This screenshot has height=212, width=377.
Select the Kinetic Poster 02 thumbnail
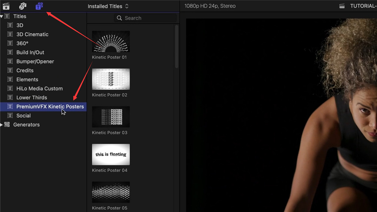(x=111, y=79)
